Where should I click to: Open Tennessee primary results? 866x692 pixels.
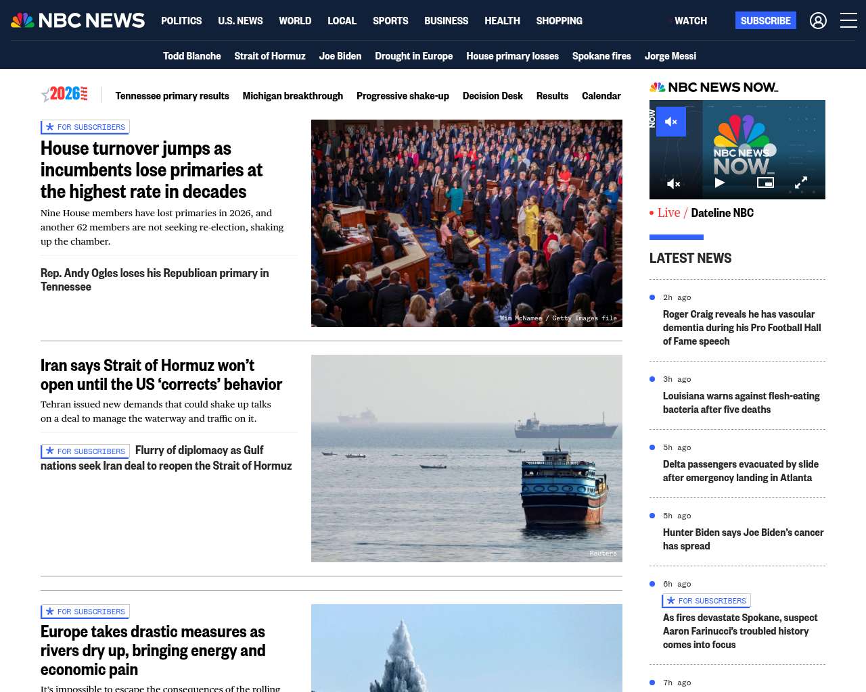172,96
